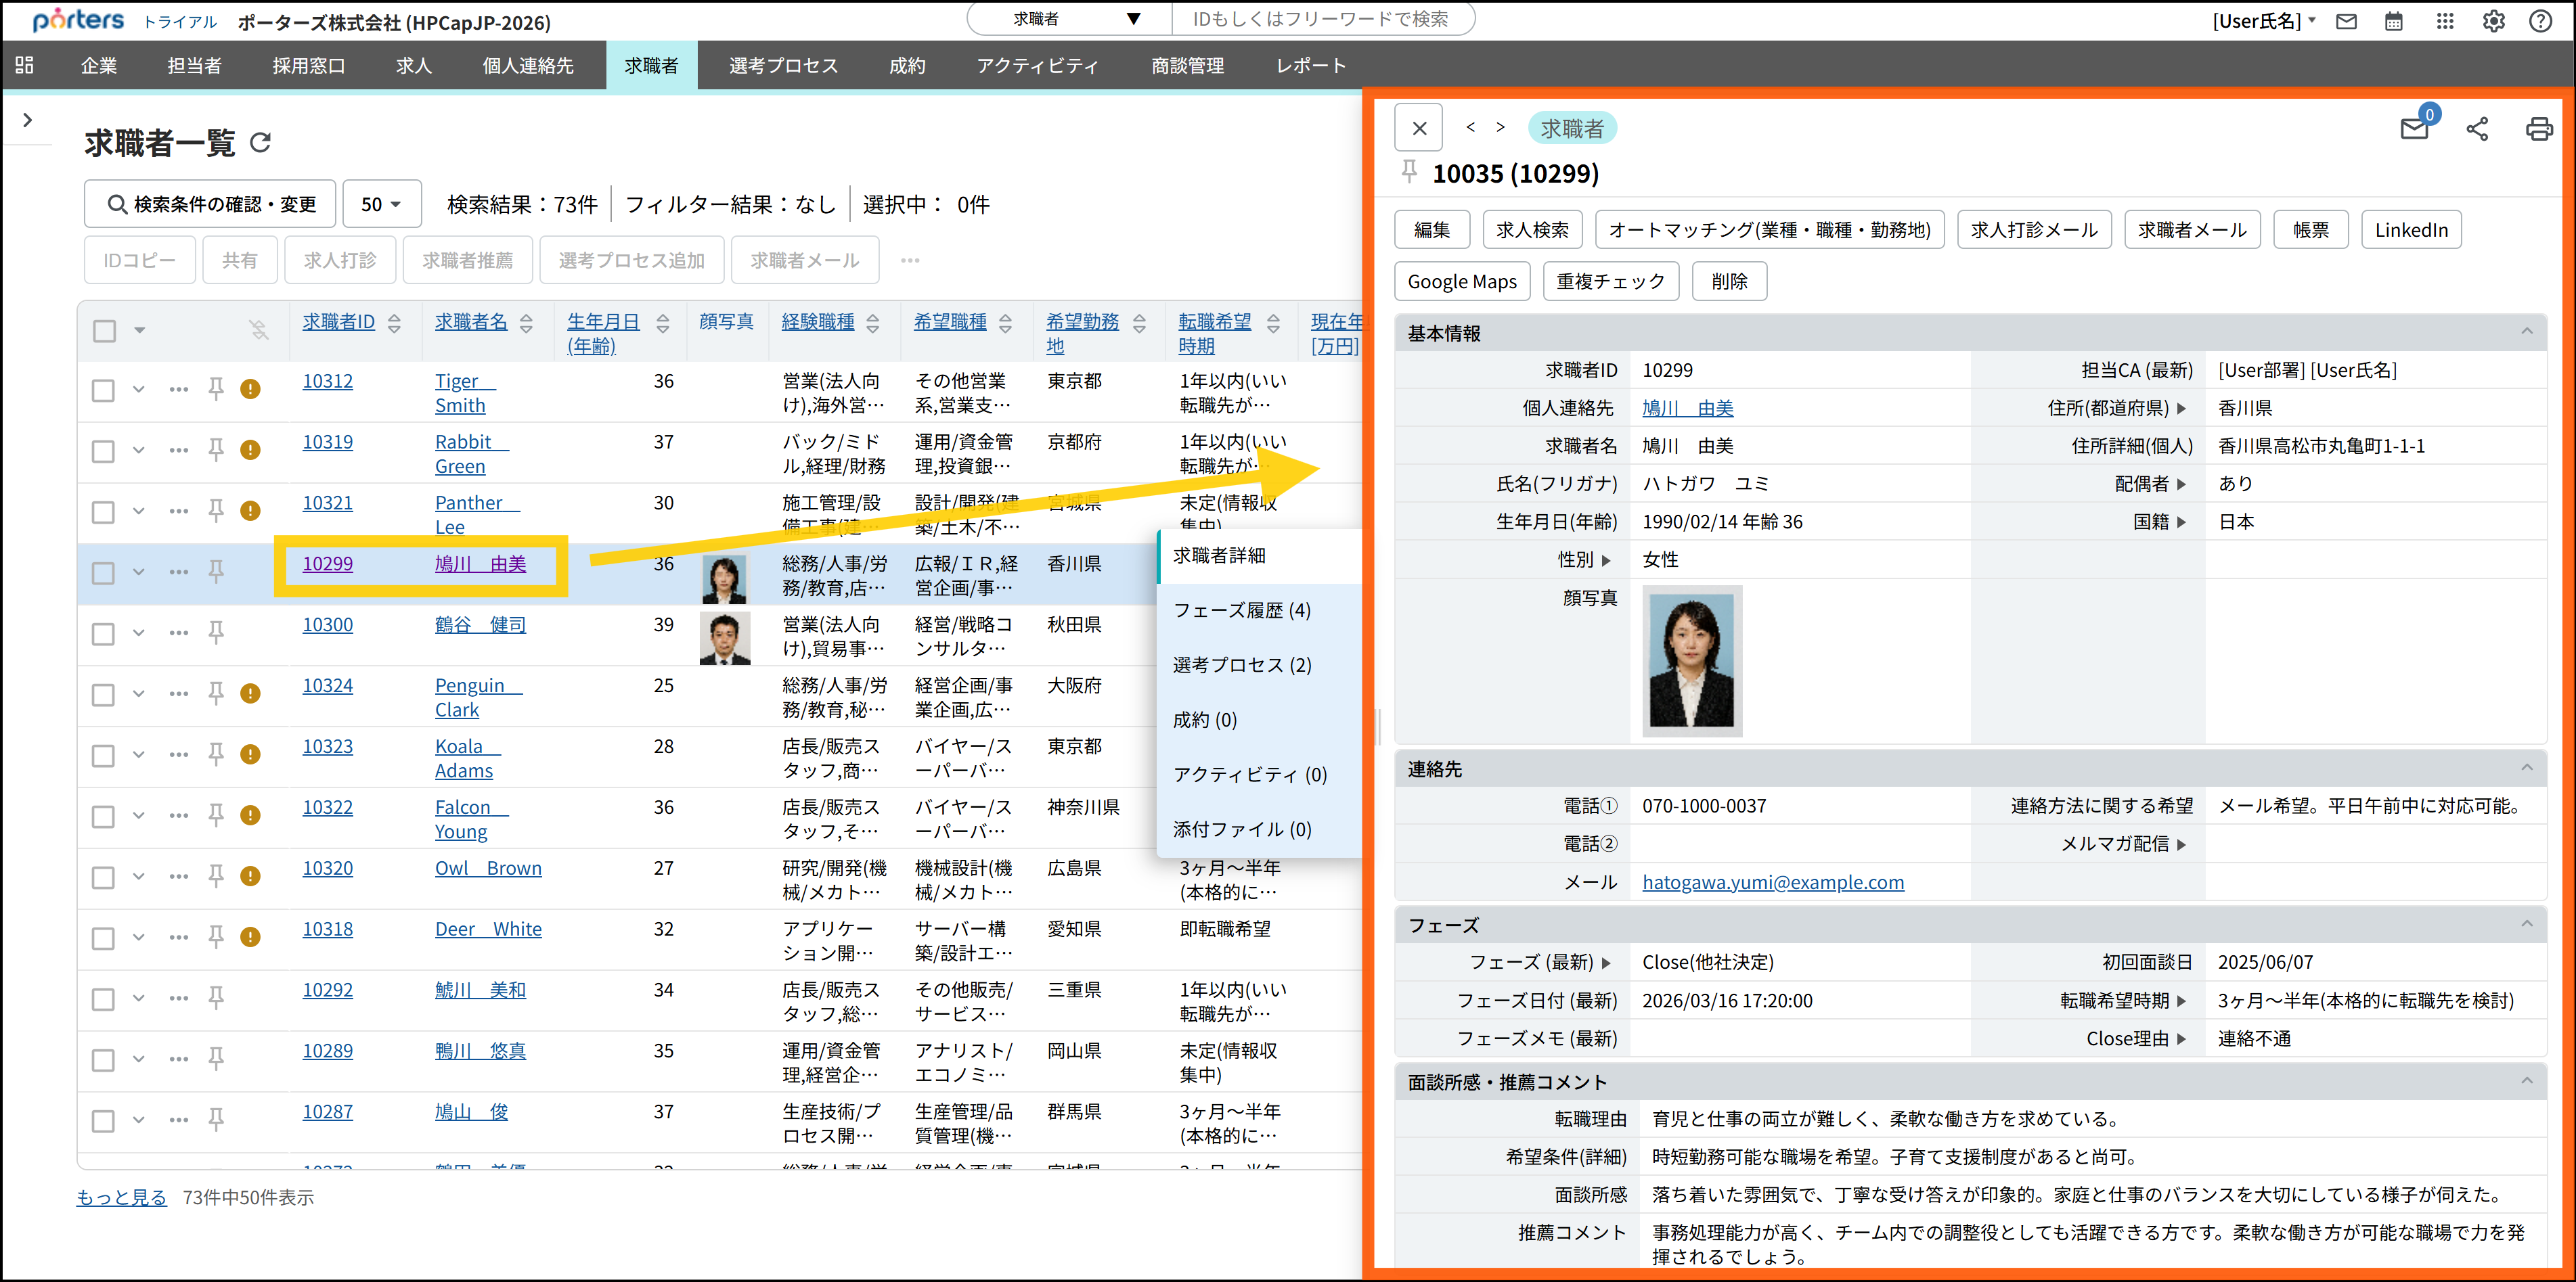Check the checkbox for candidate 10312
2576x1282 pixels.
pos(104,390)
